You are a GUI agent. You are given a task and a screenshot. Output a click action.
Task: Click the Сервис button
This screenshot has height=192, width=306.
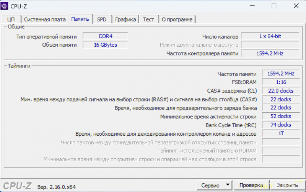coord(210,185)
